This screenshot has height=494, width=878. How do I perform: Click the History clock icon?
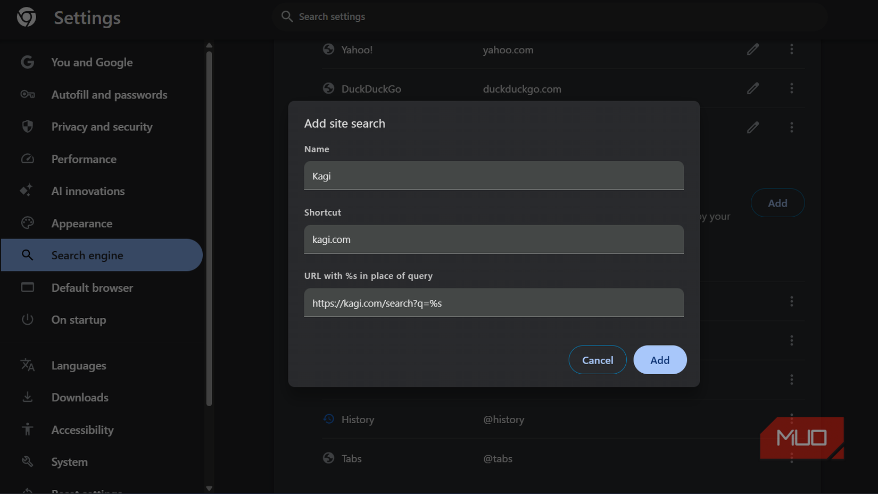point(328,419)
